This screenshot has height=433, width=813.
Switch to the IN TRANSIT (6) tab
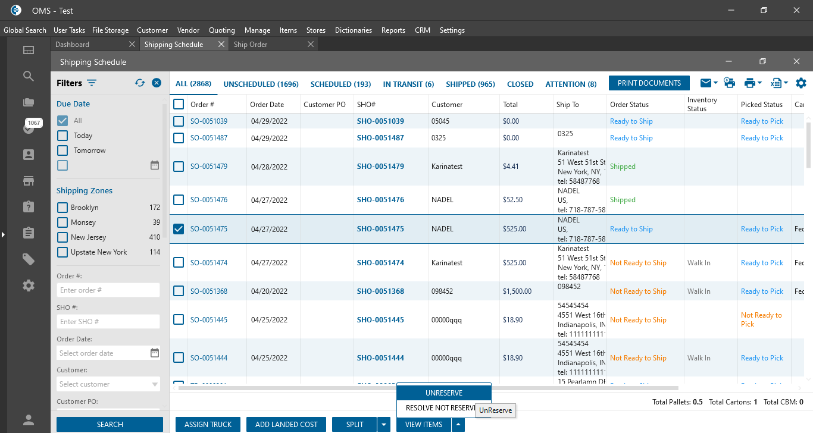pyautogui.click(x=408, y=84)
